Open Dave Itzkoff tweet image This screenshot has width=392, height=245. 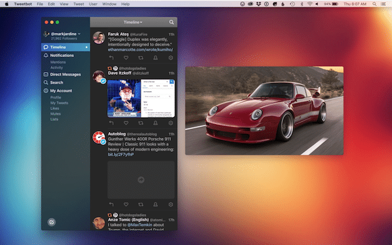point(141,99)
